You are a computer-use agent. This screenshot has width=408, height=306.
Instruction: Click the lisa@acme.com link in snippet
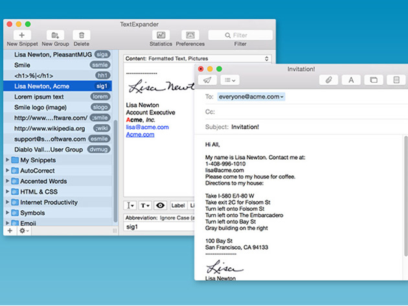147,127
